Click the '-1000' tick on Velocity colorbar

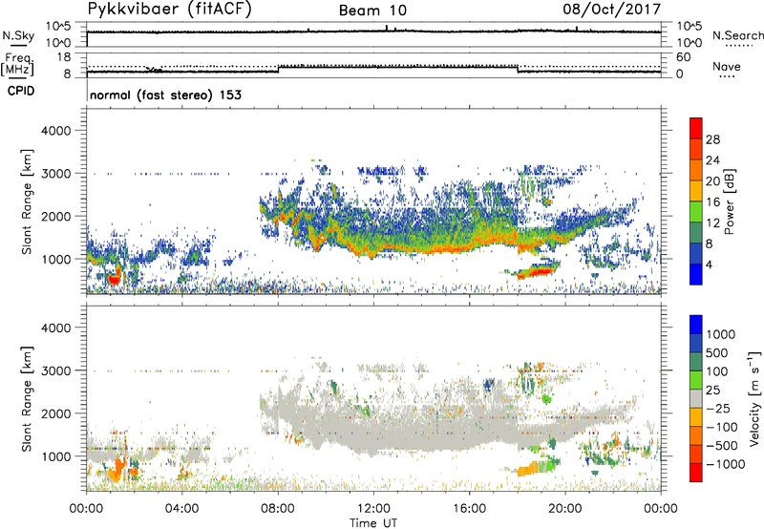725,464
